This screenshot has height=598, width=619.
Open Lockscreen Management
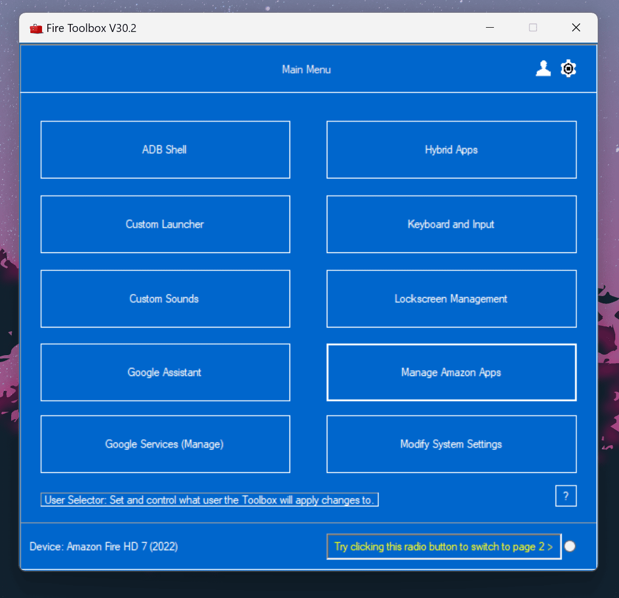pos(451,299)
